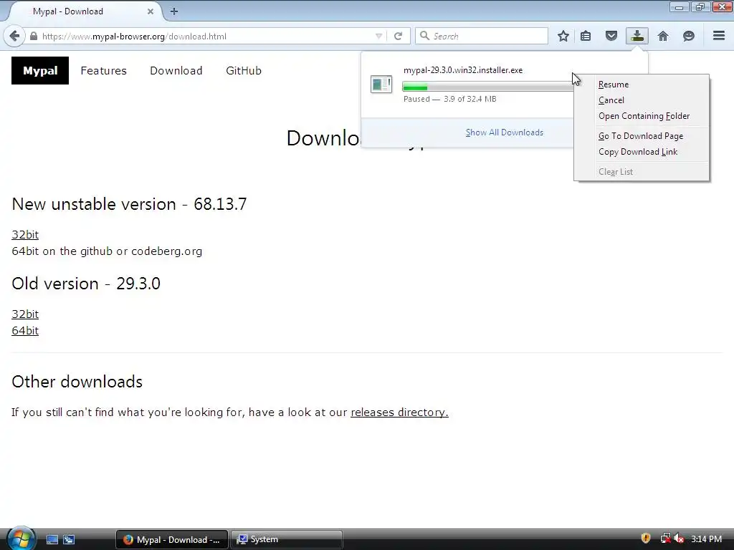Click the Mypal logo button

[x=40, y=70]
